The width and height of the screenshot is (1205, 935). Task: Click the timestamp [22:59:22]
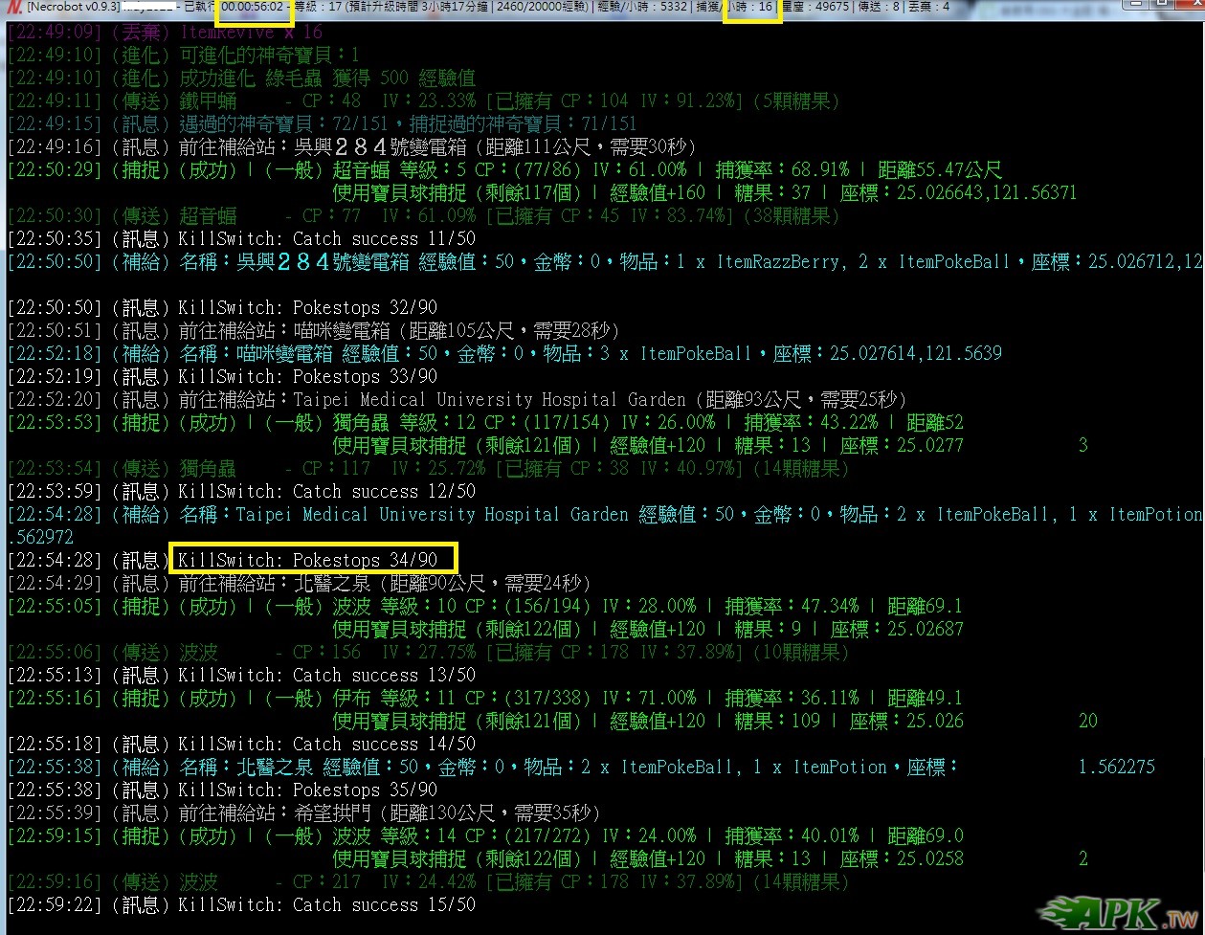(x=55, y=905)
